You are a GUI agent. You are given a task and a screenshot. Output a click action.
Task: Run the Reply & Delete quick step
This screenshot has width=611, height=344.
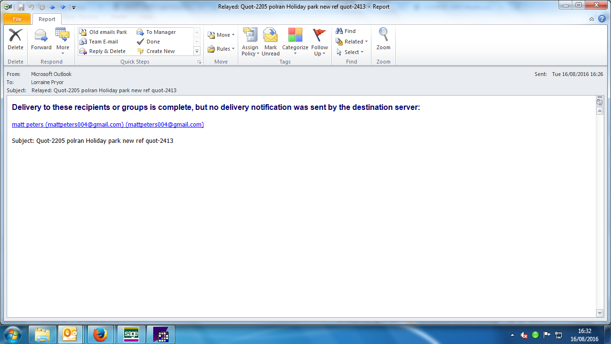tap(107, 51)
